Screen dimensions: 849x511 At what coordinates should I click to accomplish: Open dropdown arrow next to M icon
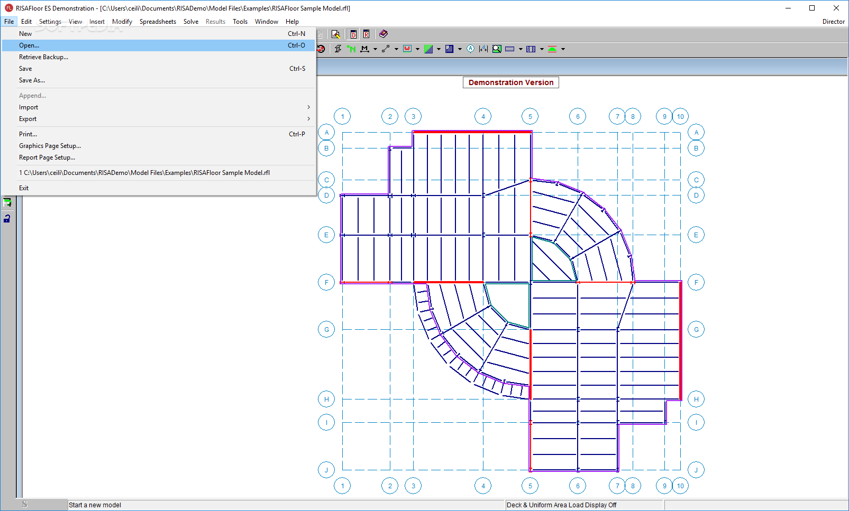[x=375, y=49]
